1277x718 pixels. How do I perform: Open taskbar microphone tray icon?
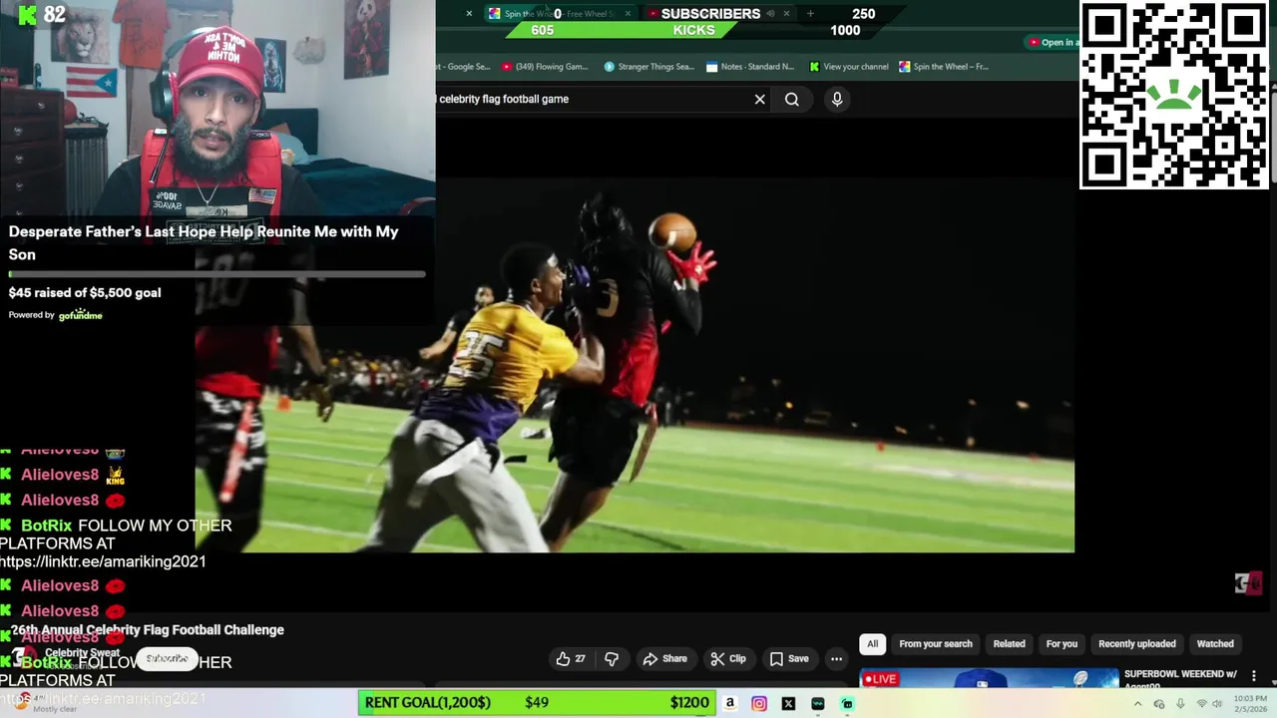(1180, 704)
